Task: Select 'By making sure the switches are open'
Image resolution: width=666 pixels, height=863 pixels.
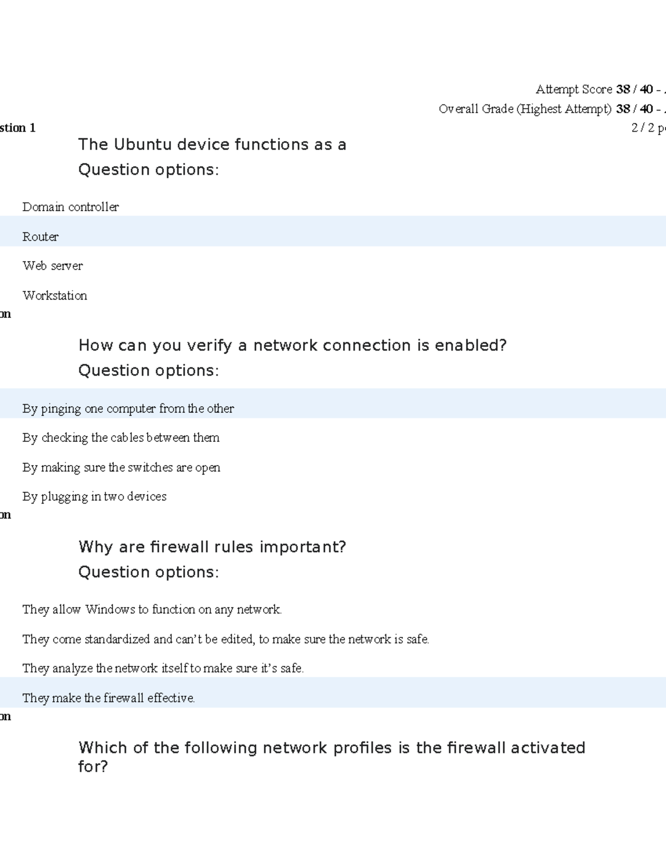Action: coord(122,467)
